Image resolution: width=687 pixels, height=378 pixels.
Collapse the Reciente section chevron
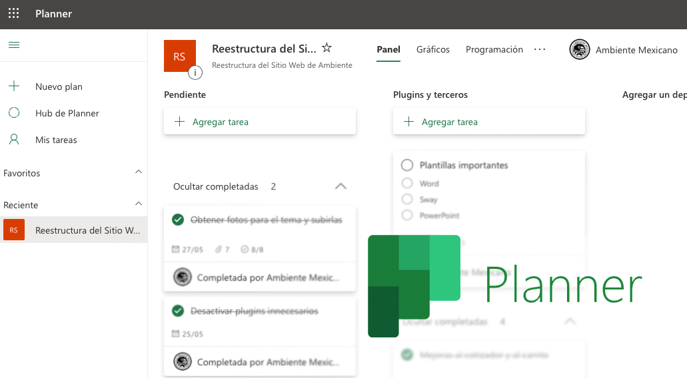pyautogui.click(x=139, y=204)
